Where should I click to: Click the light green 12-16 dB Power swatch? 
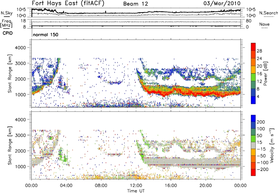click(x=253, y=77)
